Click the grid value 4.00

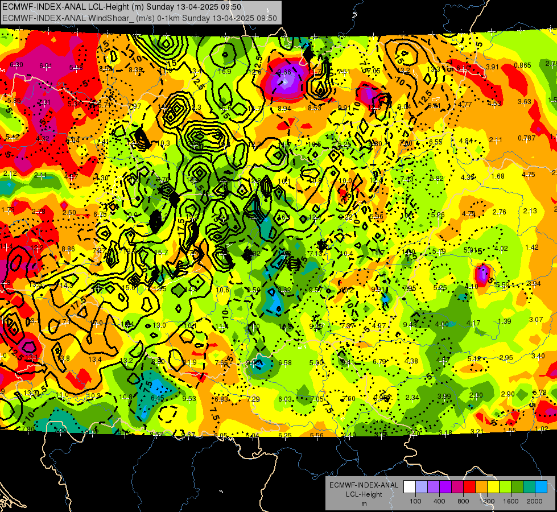(x=442, y=324)
